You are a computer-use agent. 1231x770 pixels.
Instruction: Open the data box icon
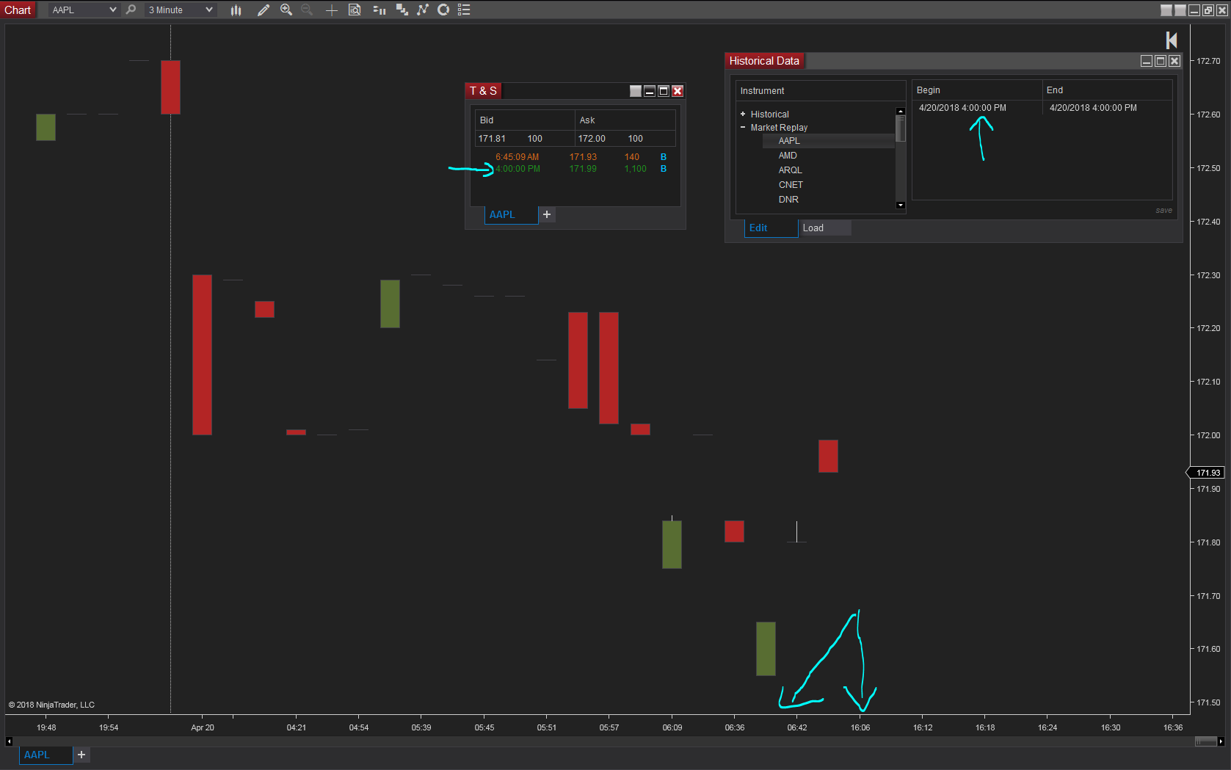(355, 10)
